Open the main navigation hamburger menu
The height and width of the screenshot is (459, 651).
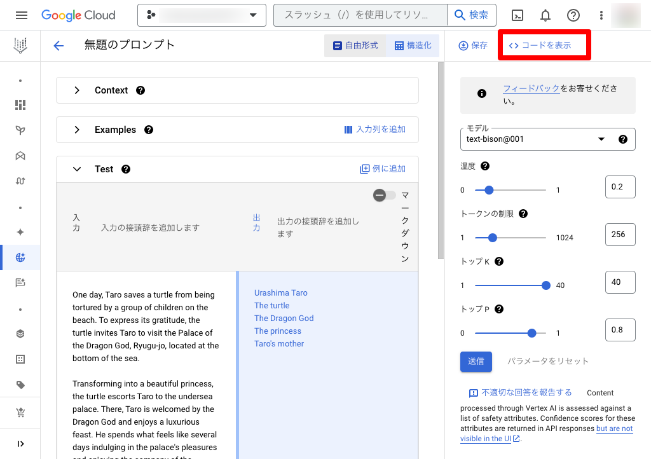[x=21, y=15]
